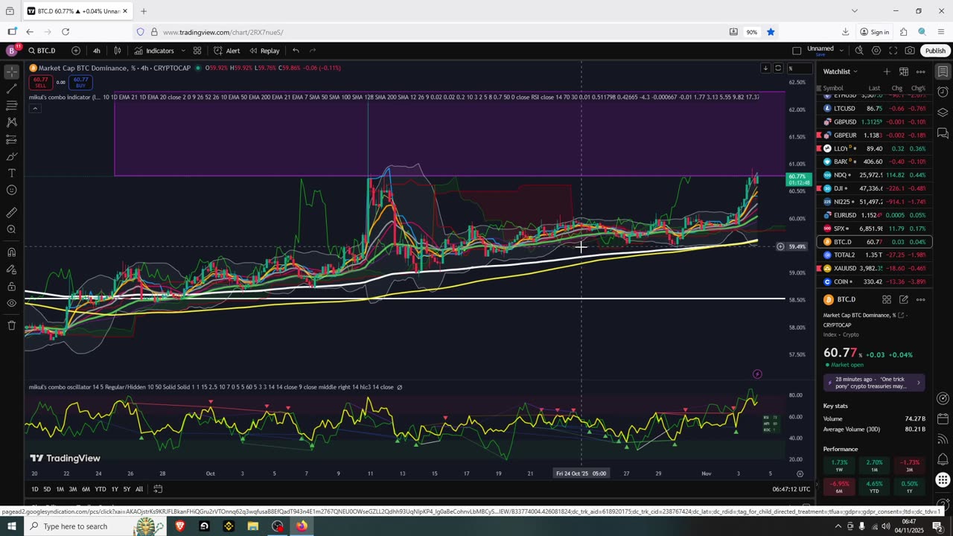Activate the zoom in tool
Viewport: 953px width, 536px height.
pos(12,229)
